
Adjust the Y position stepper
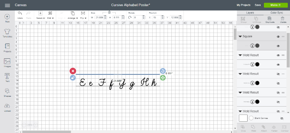point(180,17)
